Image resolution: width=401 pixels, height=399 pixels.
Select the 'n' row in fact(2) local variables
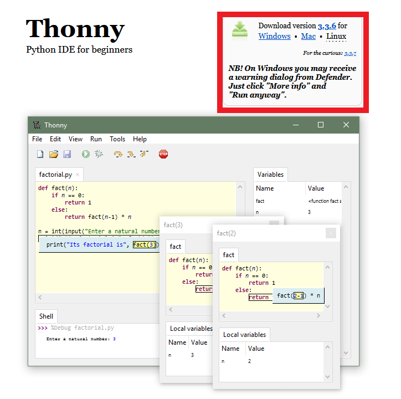point(271,361)
